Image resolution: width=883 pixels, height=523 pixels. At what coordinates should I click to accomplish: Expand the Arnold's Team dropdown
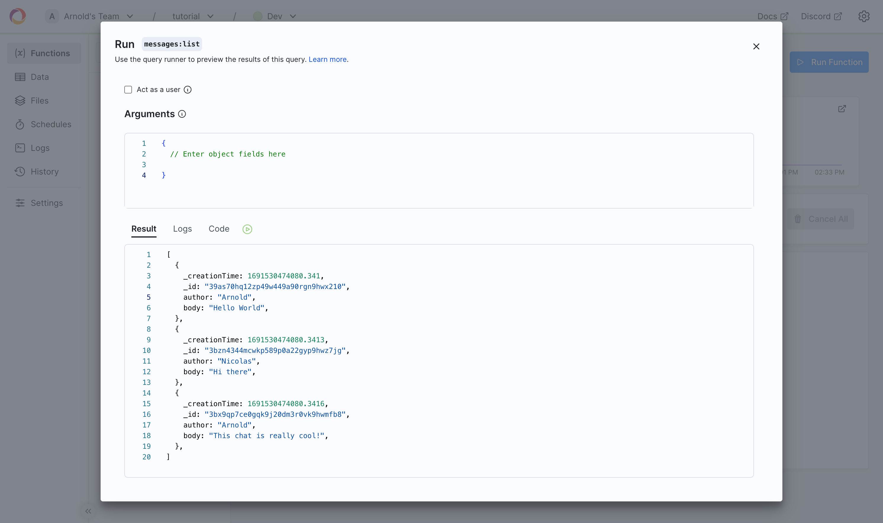point(92,16)
